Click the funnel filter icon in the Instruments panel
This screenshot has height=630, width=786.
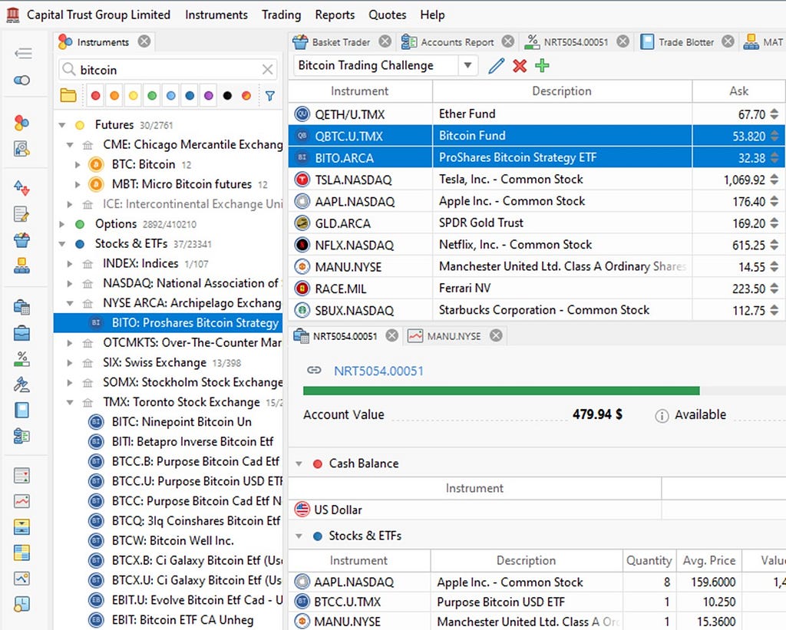(x=269, y=96)
